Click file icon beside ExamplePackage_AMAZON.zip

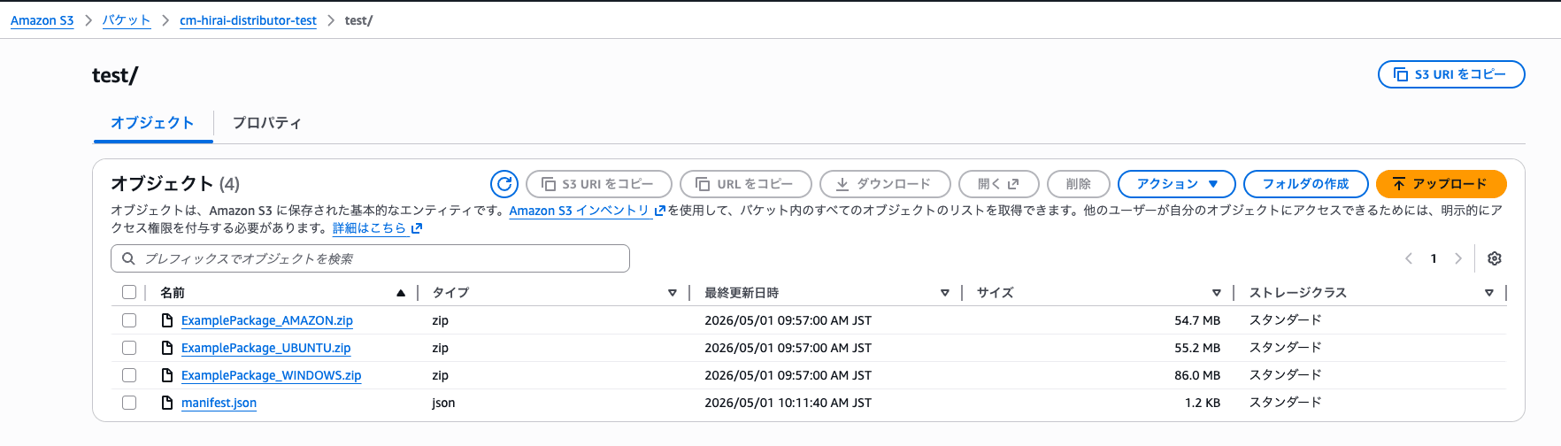166,320
